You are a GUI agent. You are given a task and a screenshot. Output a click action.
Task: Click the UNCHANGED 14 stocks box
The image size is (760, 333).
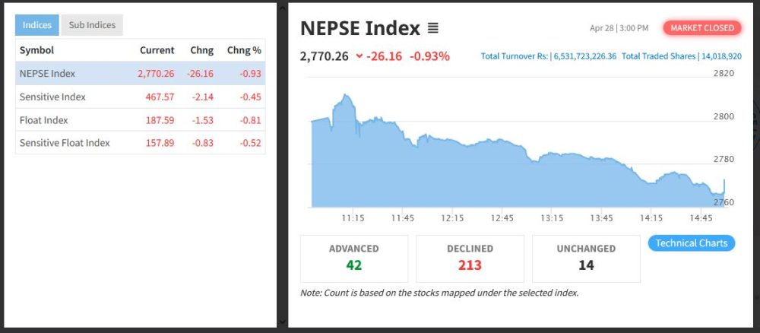(586, 258)
